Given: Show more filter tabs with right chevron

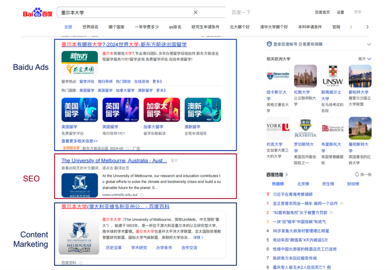Looking at the screenshot, I should coord(368,27).
